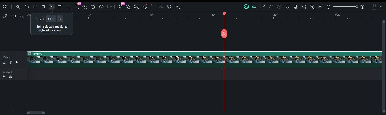Zoom out the timeline with minus button
This screenshot has height=115, width=386.
tap(328, 7)
